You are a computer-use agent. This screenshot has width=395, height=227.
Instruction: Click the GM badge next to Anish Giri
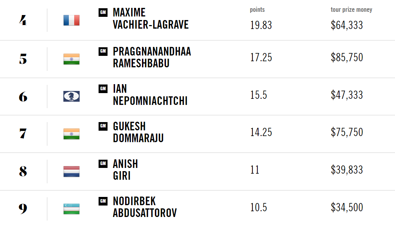click(x=103, y=164)
